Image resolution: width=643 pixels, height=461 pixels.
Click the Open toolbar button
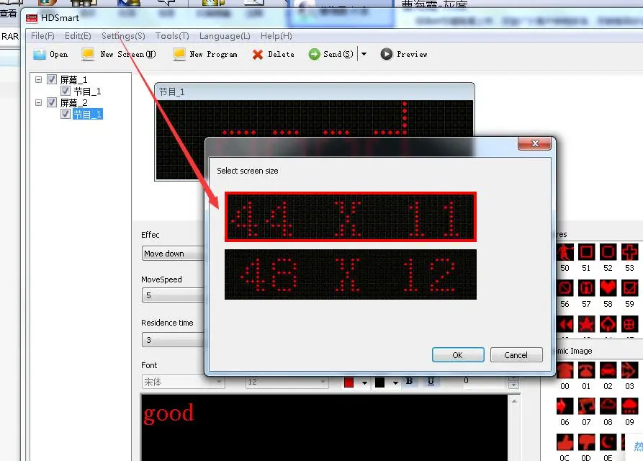click(x=51, y=54)
